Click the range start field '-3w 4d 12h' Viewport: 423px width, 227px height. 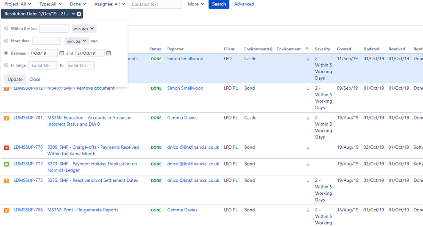click(x=43, y=65)
